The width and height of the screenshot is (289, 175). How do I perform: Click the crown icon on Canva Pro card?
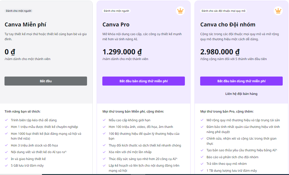(x=180, y=11)
